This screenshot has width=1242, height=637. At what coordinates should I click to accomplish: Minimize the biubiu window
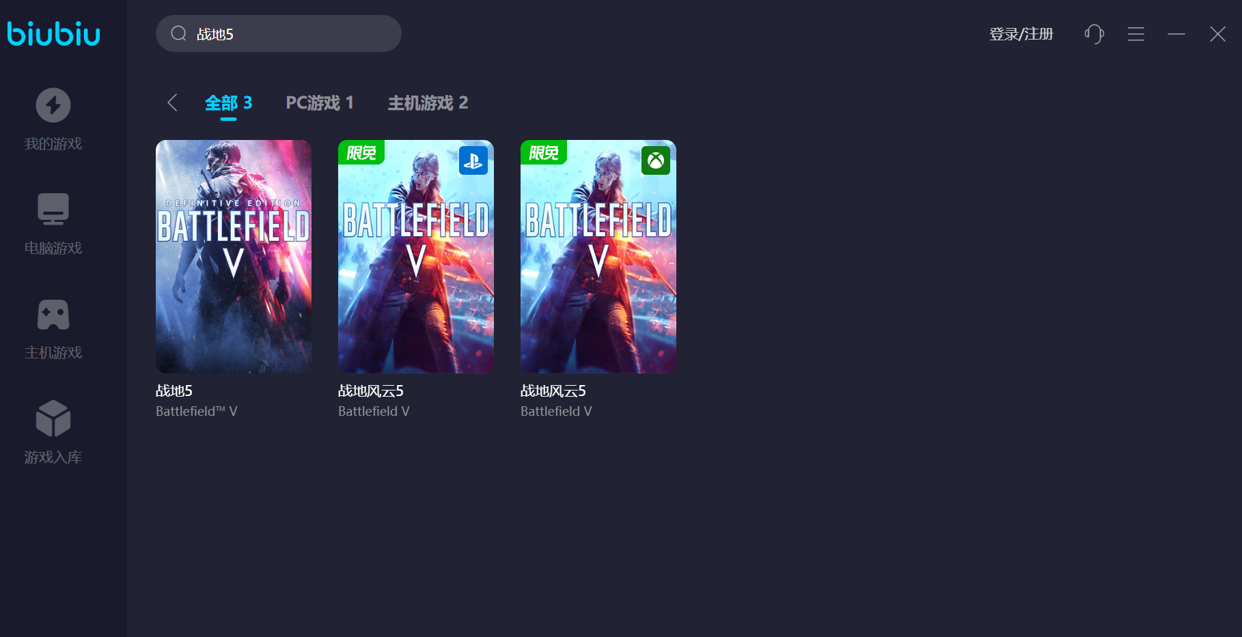[1176, 33]
